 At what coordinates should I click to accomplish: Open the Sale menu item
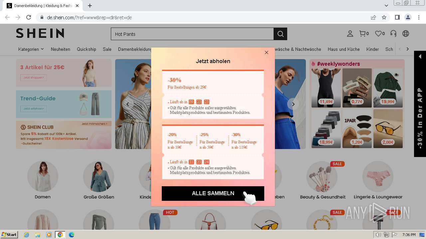107,49
